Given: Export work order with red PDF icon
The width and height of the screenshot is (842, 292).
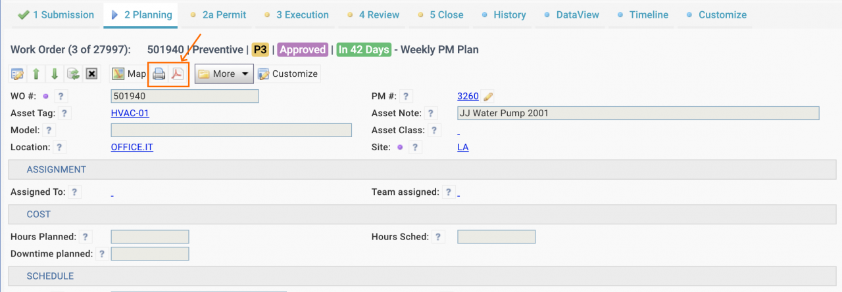Looking at the screenshot, I should point(178,74).
